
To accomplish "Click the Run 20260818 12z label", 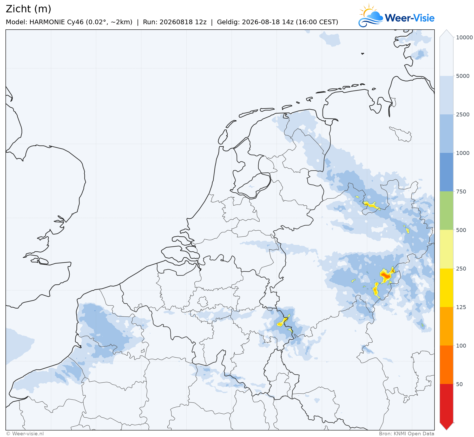I will (175, 22).
